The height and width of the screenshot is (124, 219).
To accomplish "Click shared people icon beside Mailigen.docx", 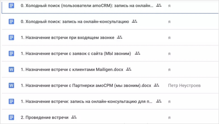I will tap(129, 69).
